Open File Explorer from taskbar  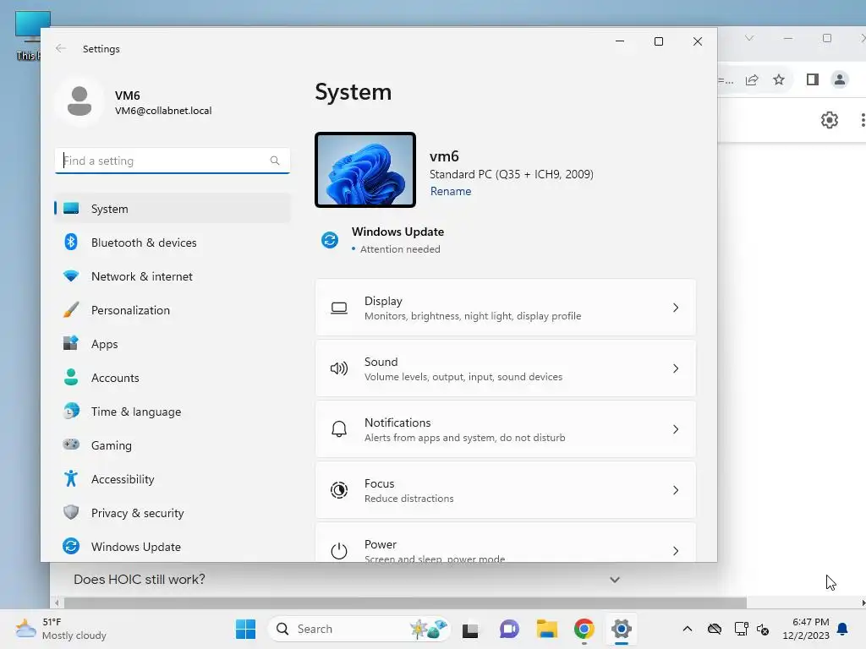click(x=547, y=629)
